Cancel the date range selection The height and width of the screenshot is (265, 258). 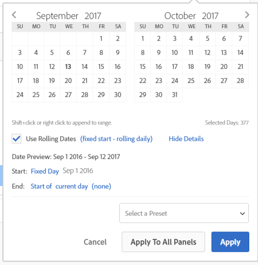(x=95, y=242)
